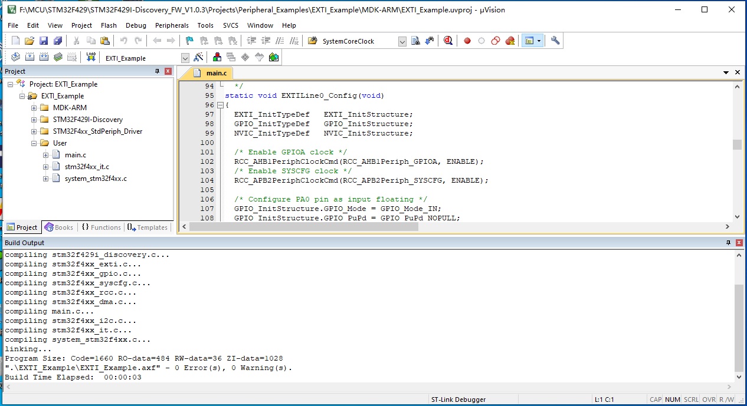Pin the Project panel with autohide pushpin
The width and height of the screenshot is (747, 406).
pyautogui.click(x=157, y=71)
